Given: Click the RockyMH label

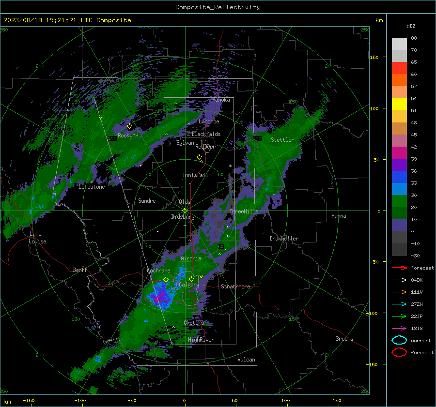Looking at the screenshot, I should pyautogui.click(x=128, y=136).
